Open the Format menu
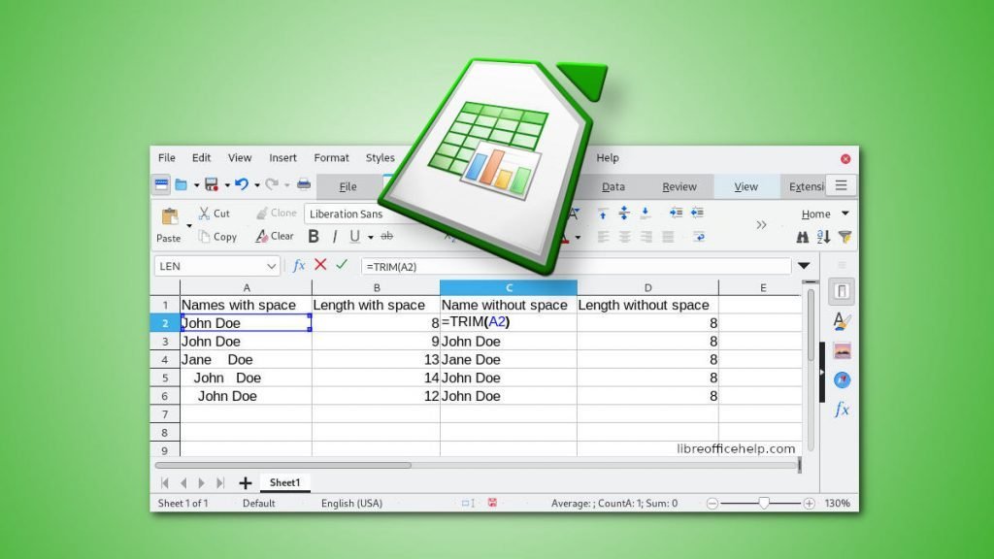The height and width of the screenshot is (559, 994). [332, 158]
